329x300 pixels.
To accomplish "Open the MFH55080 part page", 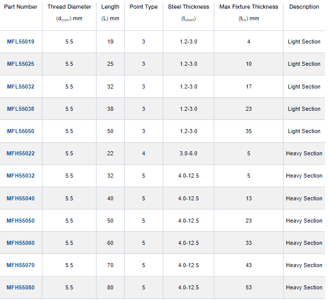I will (21, 287).
